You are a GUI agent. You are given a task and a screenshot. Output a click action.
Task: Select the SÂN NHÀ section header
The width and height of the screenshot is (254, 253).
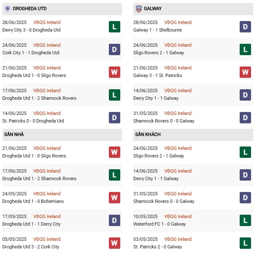14,134
